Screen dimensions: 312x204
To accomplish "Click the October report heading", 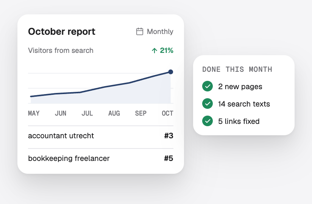I will [62, 32].
